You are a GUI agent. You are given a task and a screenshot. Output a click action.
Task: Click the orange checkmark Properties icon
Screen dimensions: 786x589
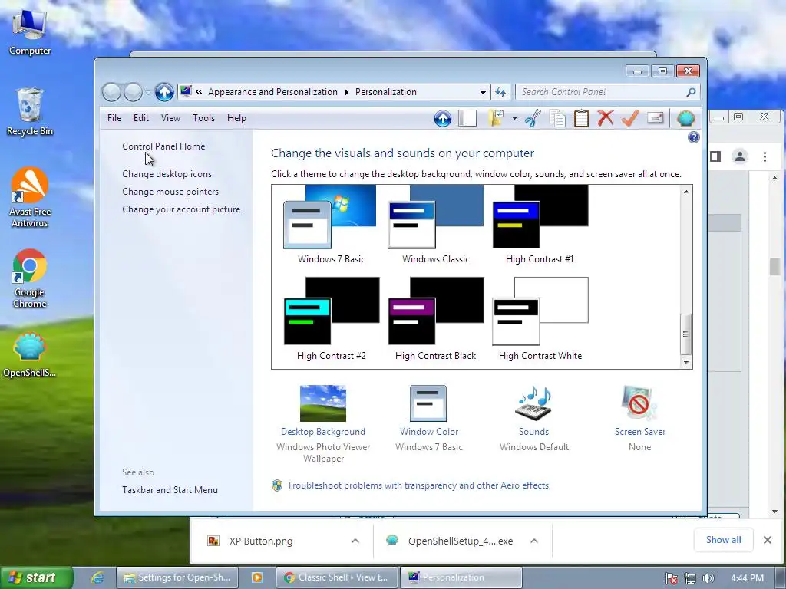point(630,118)
